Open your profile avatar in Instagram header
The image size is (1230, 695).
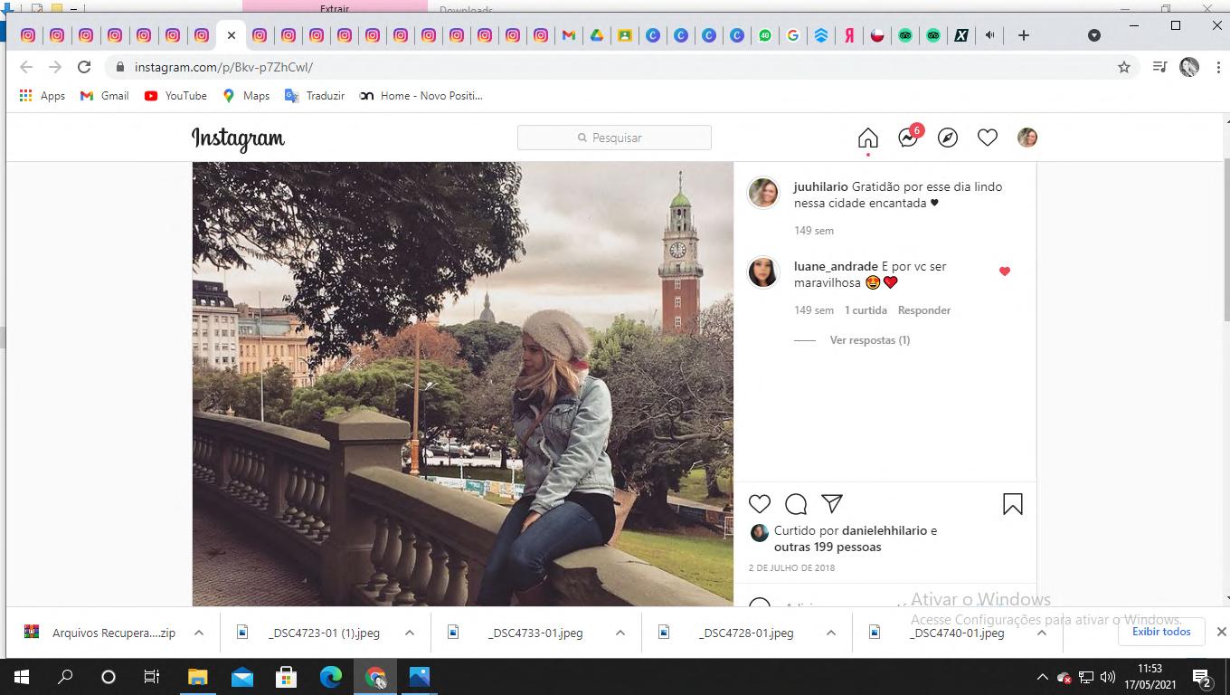click(1027, 138)
